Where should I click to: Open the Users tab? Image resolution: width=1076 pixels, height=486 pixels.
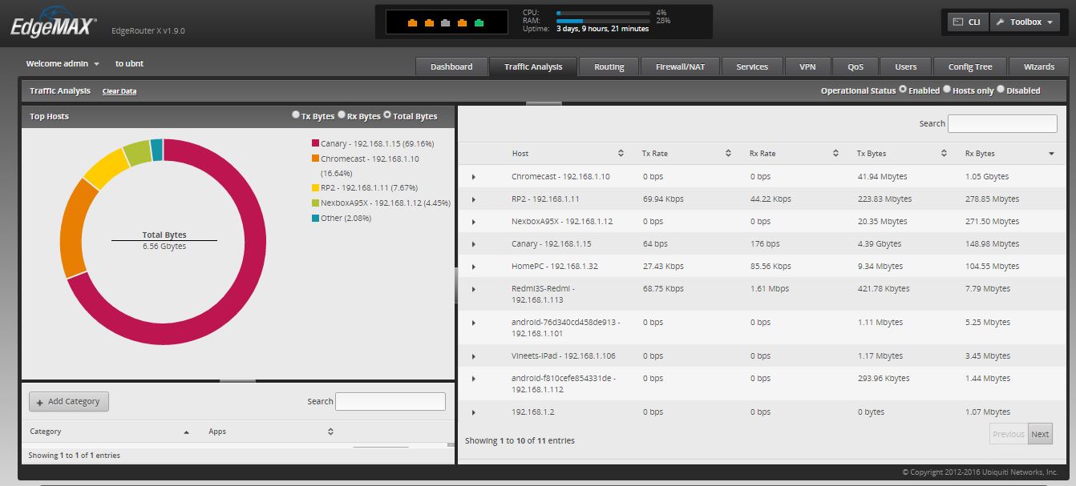point(906,66)
